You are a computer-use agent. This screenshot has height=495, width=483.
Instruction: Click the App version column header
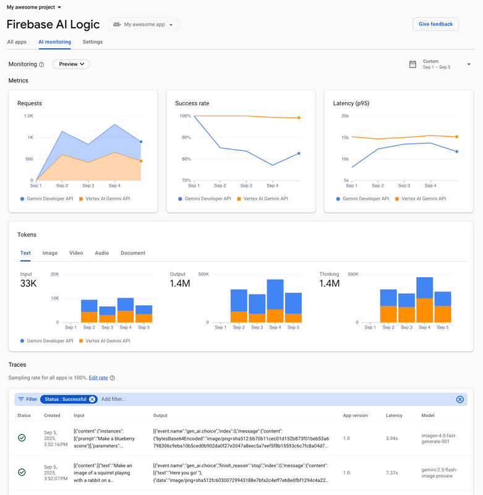click(x=355, y=415)
